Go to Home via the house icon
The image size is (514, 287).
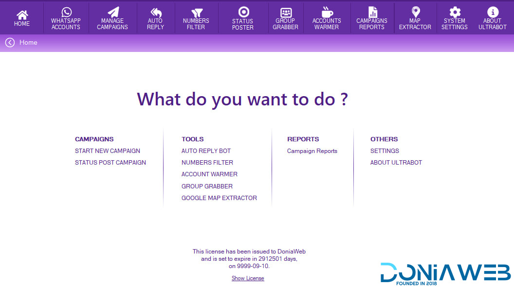(x=22, y=15)
